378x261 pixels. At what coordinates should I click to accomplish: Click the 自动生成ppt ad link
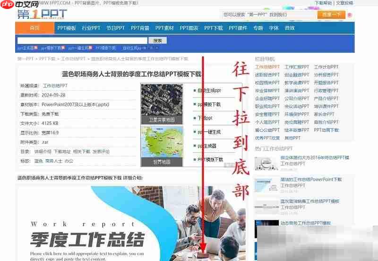click(209, 90)
